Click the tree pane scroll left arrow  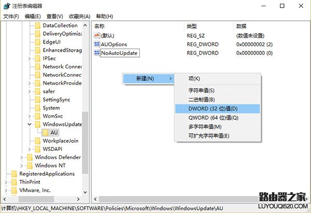click(x=5, y=199)
